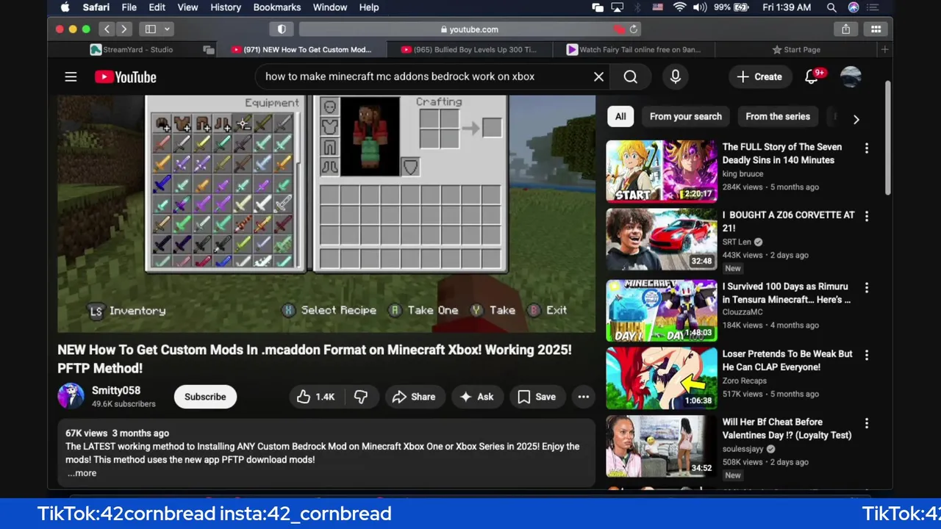Viewport: 941px width, 529px height.
Task: Open Spotlight search in menu bar
Action: point(831,7)
